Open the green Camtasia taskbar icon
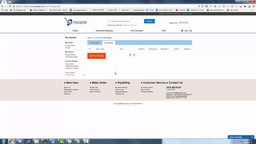Screen dimensions: 256x144 (x=61, y=141)
